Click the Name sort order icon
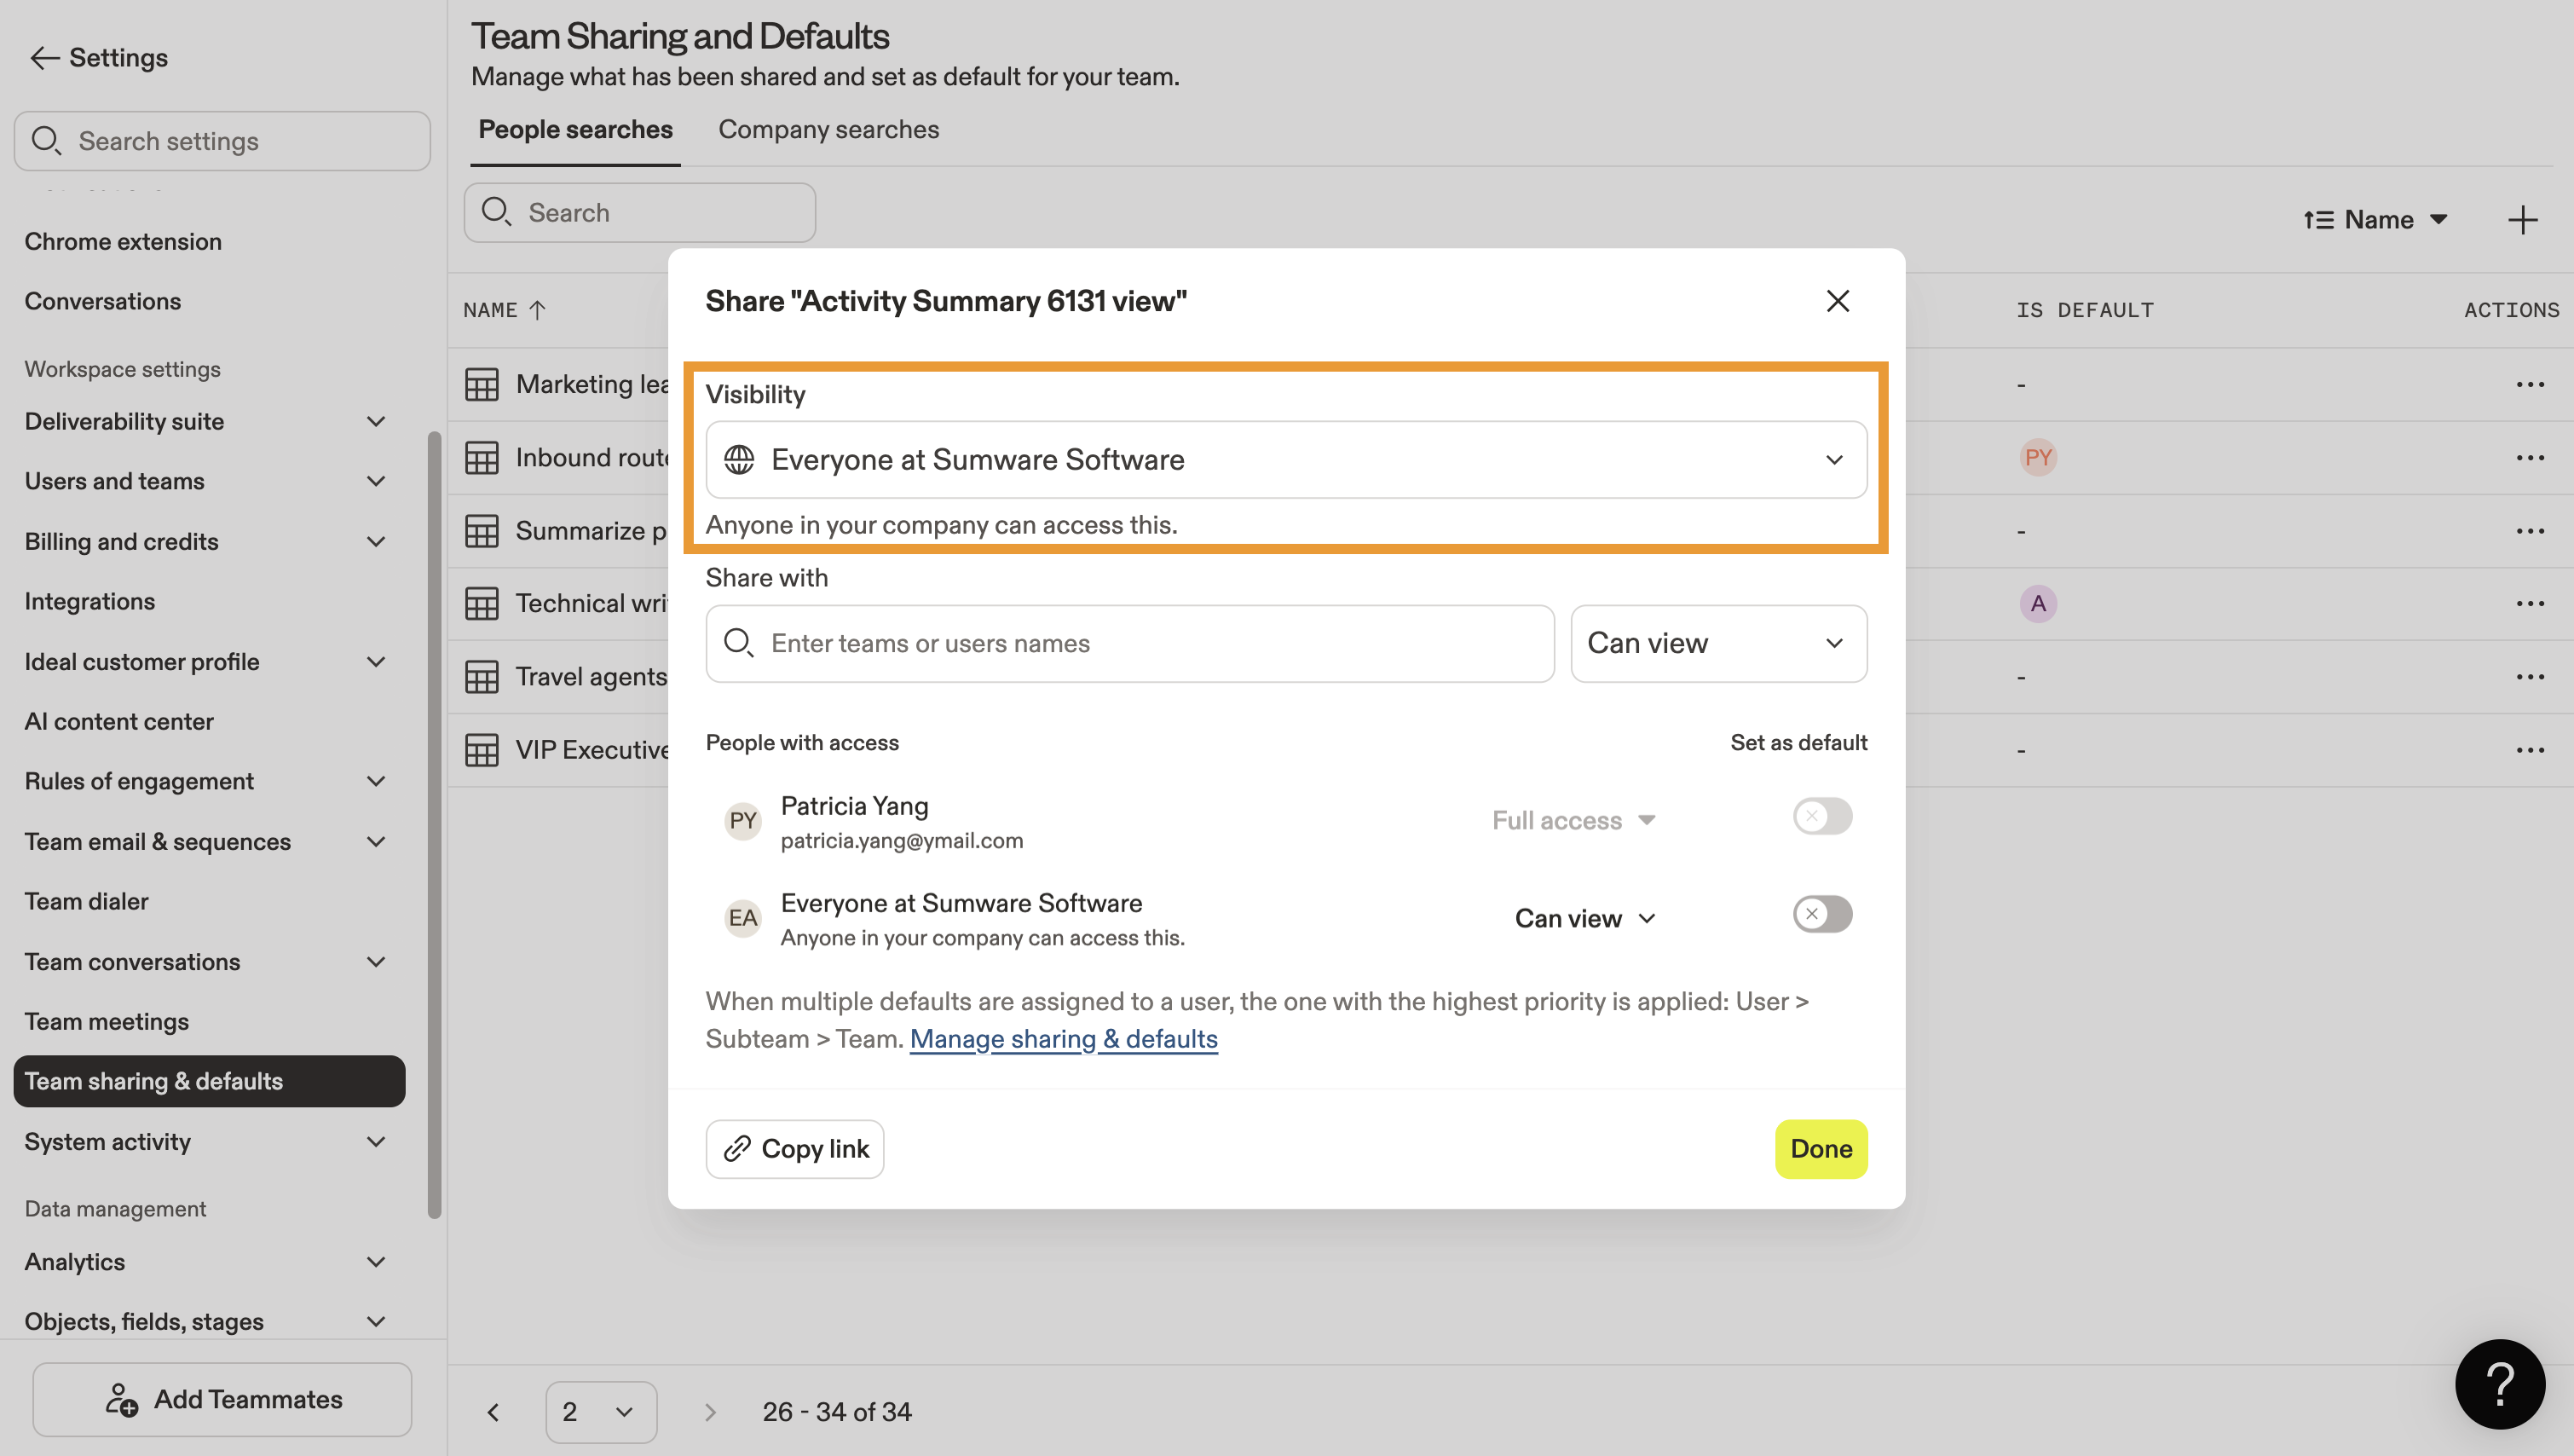2574x1456 pixels. pos(2318,220)
